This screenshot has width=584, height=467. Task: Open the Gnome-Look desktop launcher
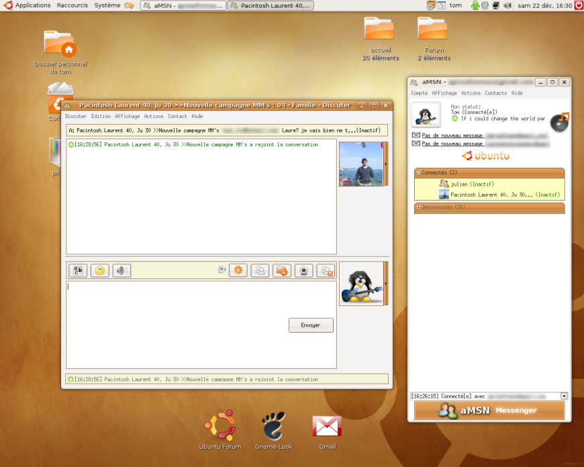[x=274, y=430]
